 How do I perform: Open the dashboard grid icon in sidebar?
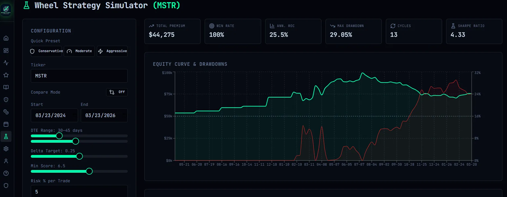(6, 50)
